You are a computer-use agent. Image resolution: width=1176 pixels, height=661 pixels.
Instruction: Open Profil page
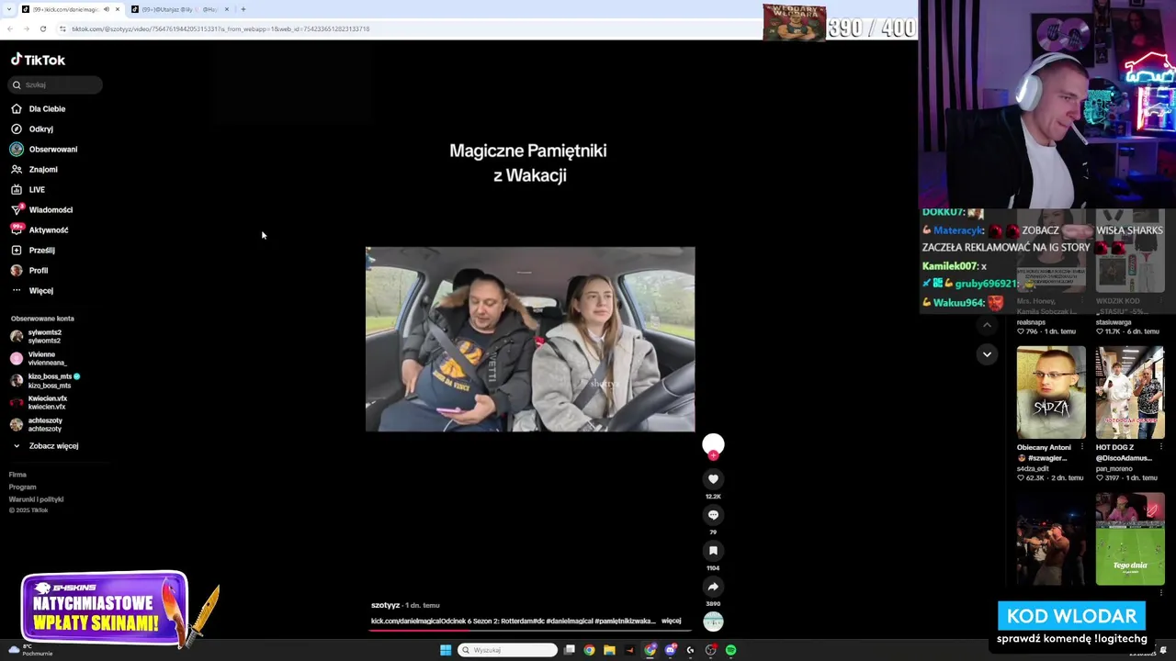coord(29,270)
